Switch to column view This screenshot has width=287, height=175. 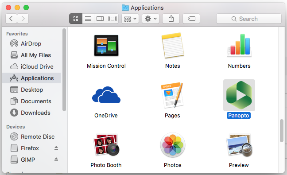[x=100, y=19]
